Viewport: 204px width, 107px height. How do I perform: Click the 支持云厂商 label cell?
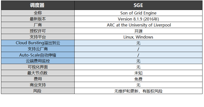(38, 49)
